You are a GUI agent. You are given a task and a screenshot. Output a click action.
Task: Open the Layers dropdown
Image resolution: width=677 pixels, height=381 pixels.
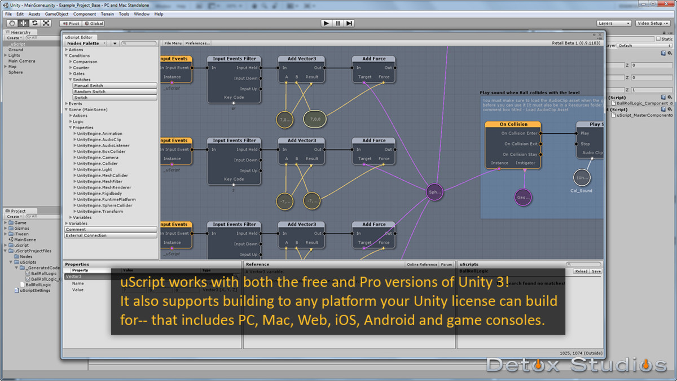pyautogui.click(x=614, y=23)
